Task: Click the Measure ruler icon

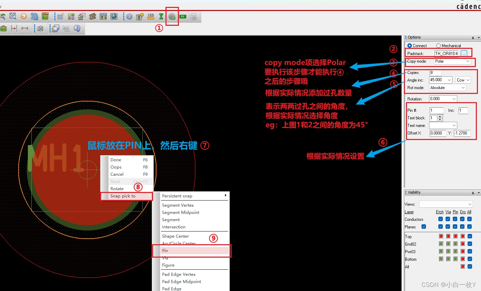Action: pyautogui.click(x=150, y=16)
